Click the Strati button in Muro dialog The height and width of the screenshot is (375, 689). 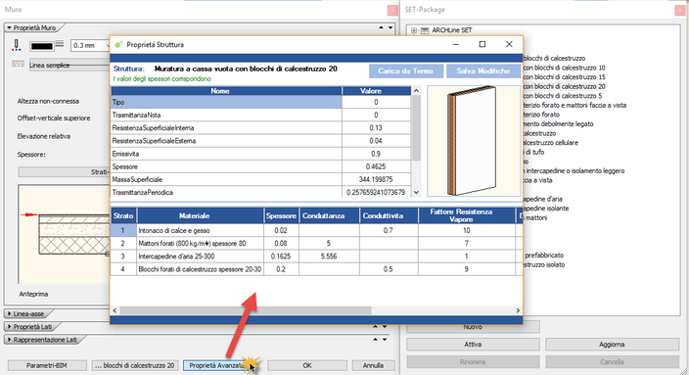[x=65, y=172]
